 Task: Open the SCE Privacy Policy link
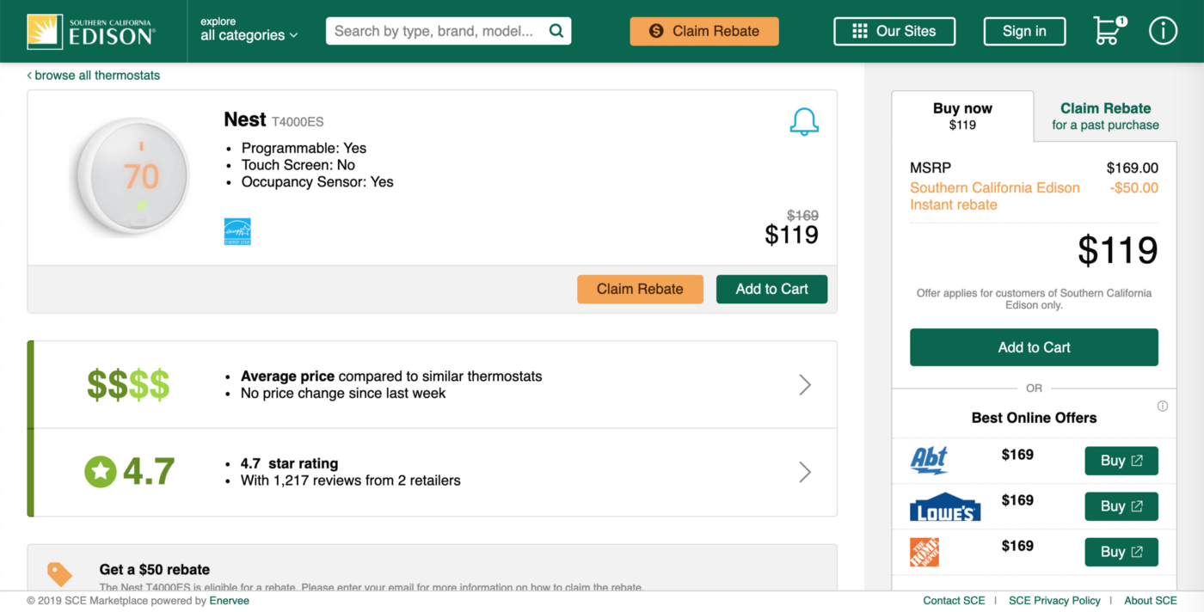tap(1054, 601)
